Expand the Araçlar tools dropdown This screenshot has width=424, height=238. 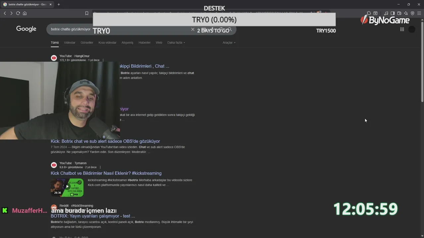coord(229,42)
